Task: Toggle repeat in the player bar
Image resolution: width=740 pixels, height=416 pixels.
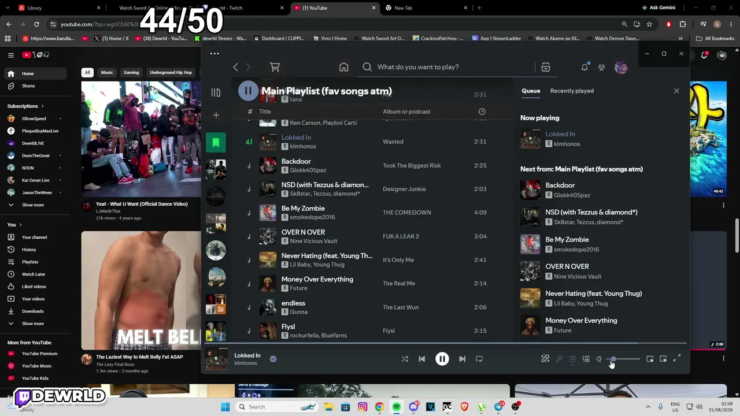Action: [479, 359]
